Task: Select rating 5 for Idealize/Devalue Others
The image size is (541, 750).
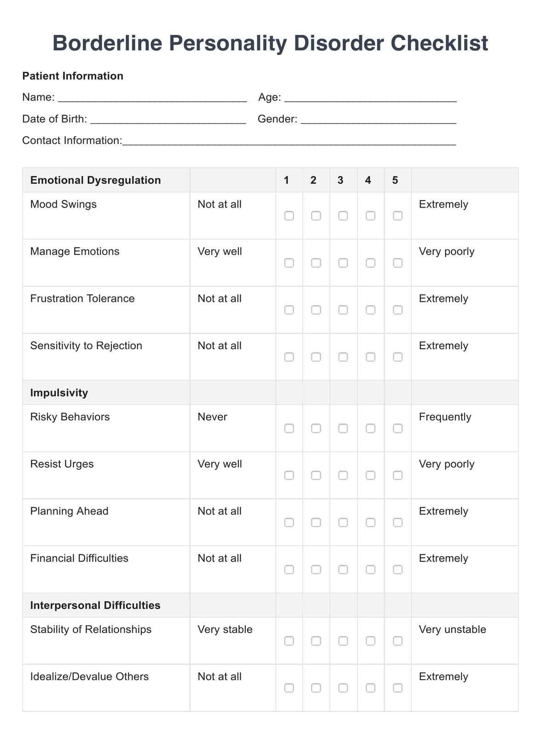Action: pyautogui.click(x=397, y=688)
